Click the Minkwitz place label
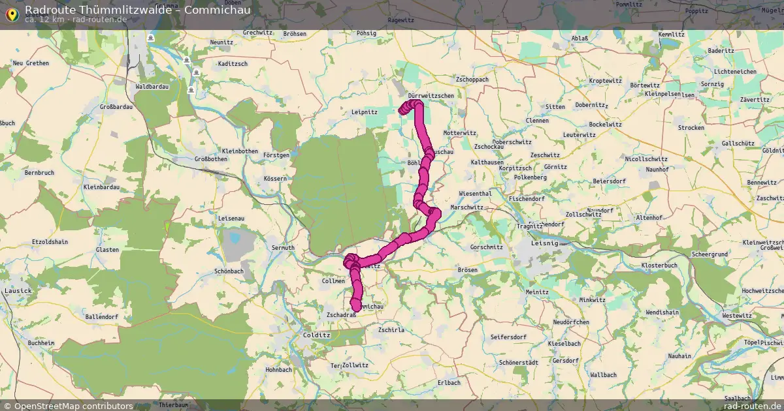The height and width of the screenshot is (411, 784). 592,299
